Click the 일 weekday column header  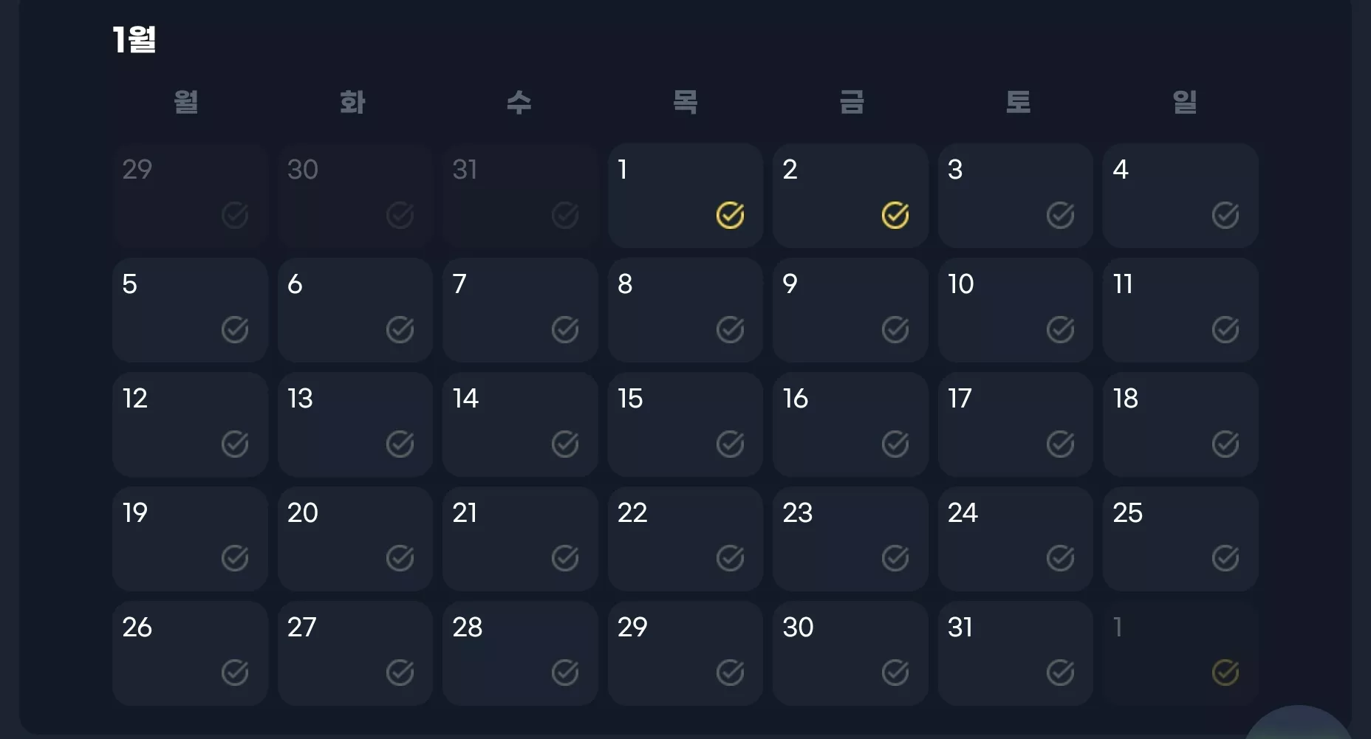pyautogui.click(x=1184, y=102)
